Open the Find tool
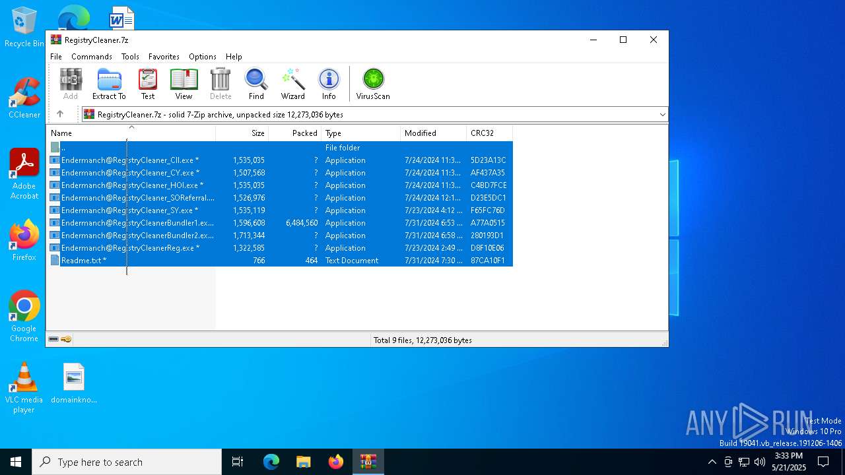Viewport: 845px width, 475px height. [x=256, y=84]
